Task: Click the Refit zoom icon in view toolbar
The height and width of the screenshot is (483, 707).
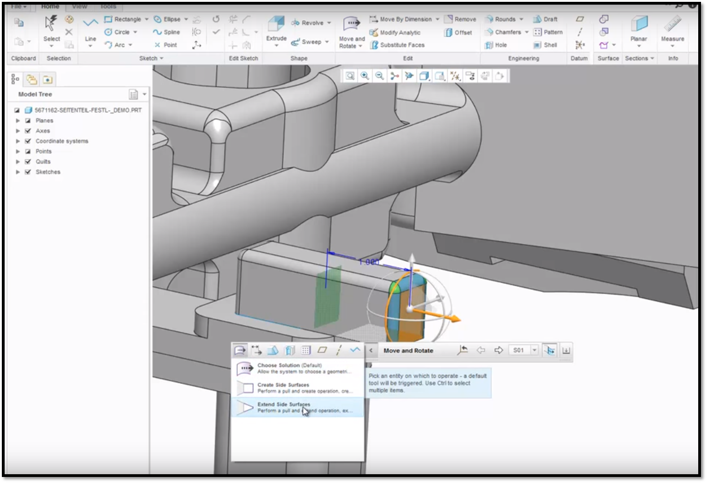Action: tap(350, 76)
